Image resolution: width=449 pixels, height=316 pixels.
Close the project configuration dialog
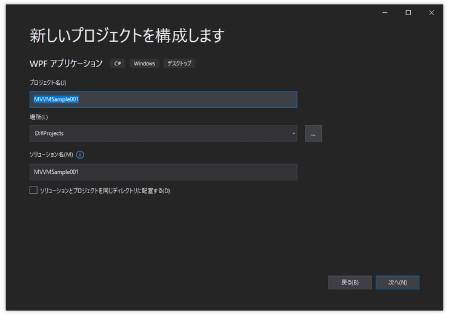coord(431,13)
